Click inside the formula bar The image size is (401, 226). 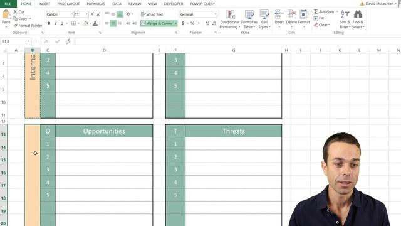click(x=238, y=41)
